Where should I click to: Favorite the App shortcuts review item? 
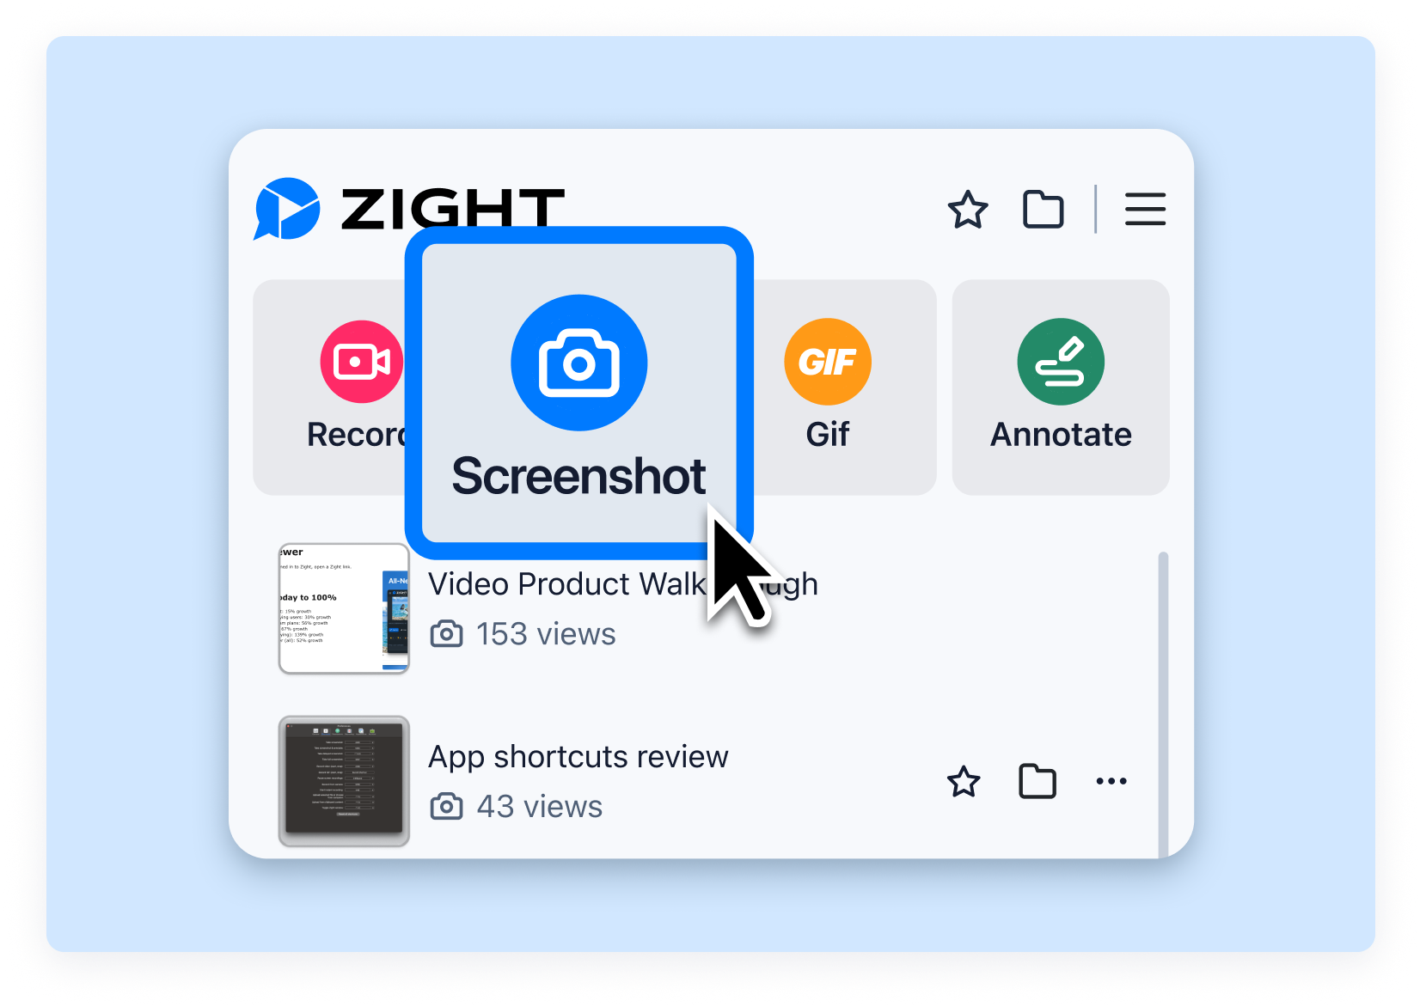[x=964, y=782]
